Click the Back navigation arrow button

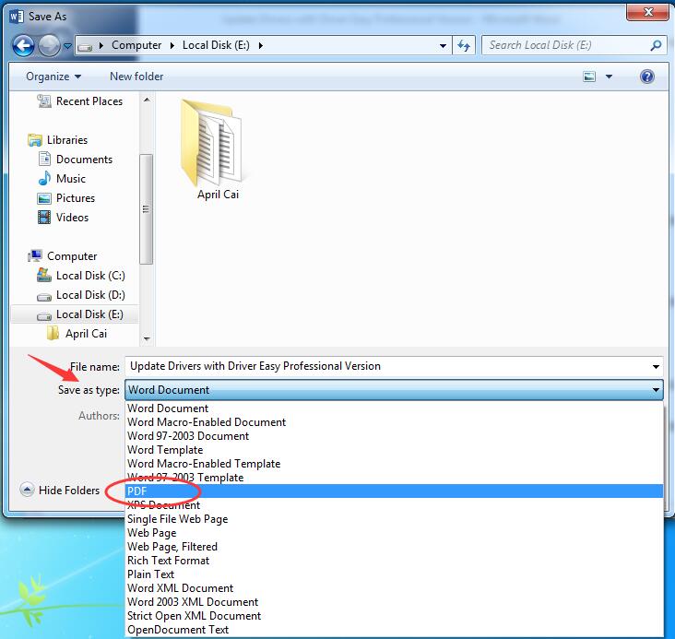point(24,45)
